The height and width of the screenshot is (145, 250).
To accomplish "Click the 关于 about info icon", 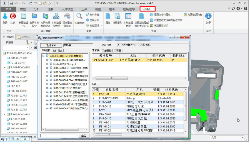I will point(208,16).
